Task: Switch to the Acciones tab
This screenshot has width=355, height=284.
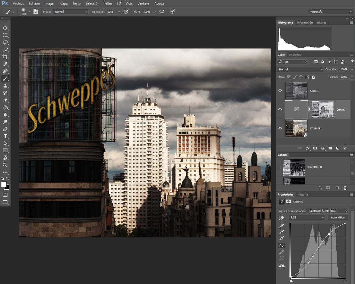Action: coord(295,55)
